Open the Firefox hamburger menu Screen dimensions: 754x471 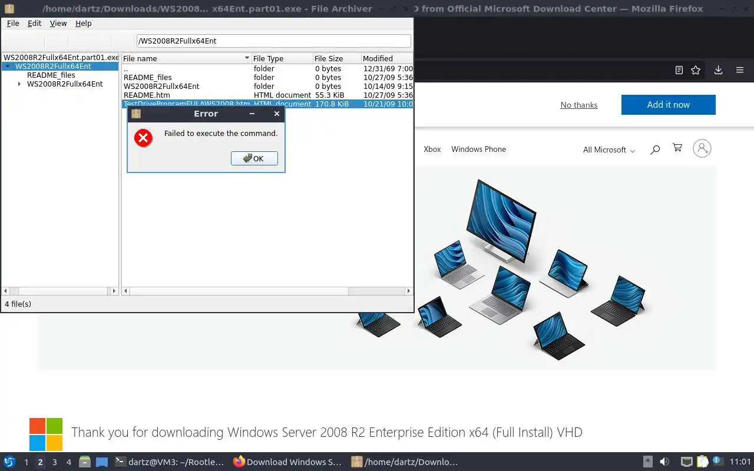pyautogui.click(x=740, y=70)
